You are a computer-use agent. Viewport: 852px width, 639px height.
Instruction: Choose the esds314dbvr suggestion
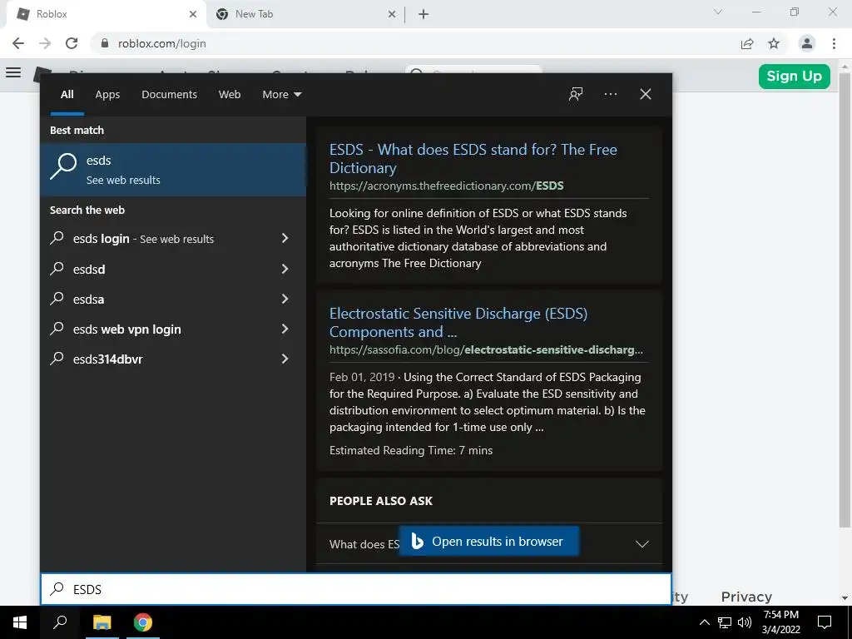(107, 359)
